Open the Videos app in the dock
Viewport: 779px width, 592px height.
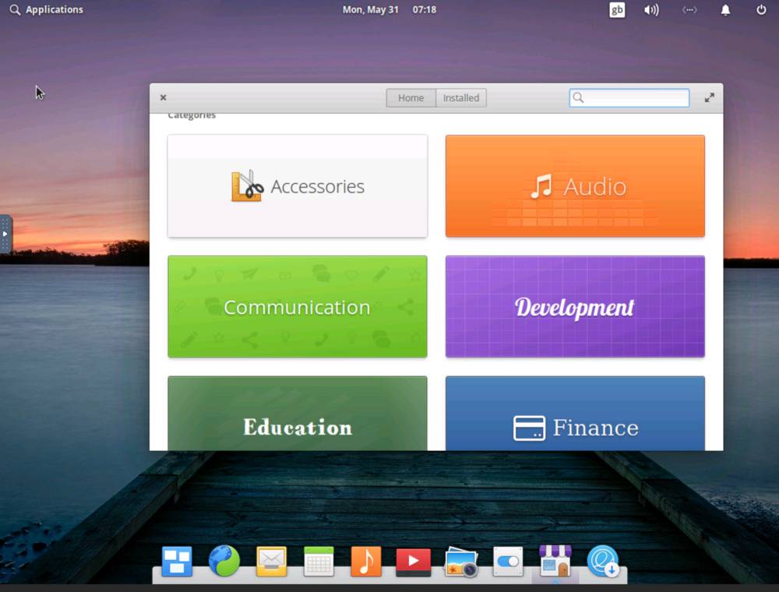pos(414,561)
